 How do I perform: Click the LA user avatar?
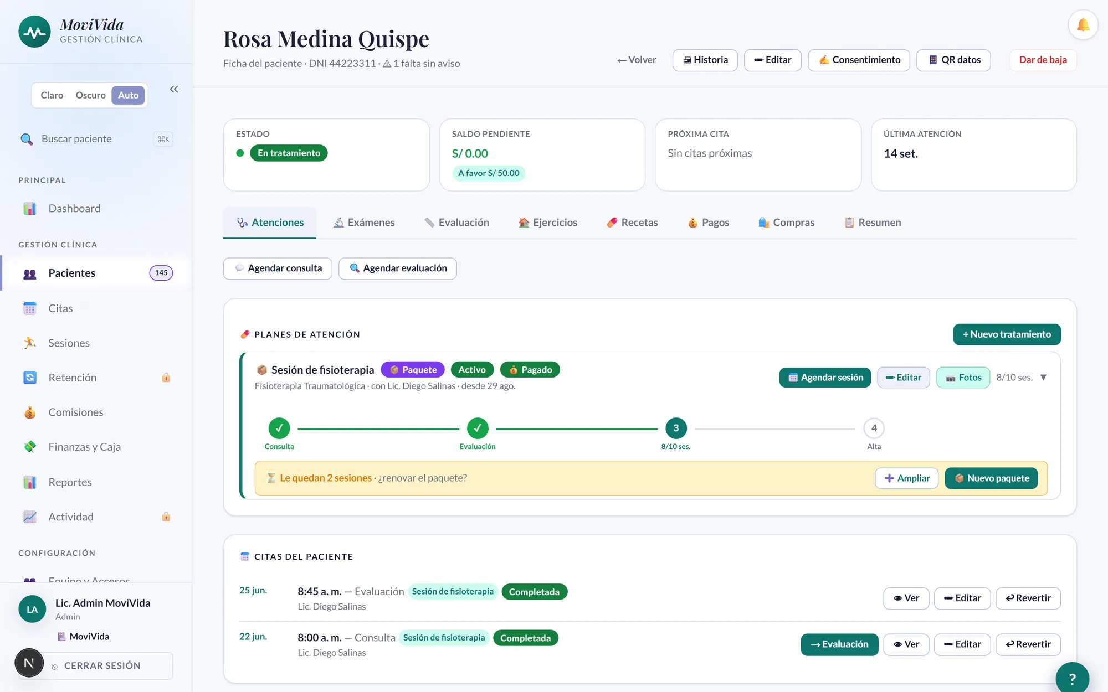click(x=32, y=609)
